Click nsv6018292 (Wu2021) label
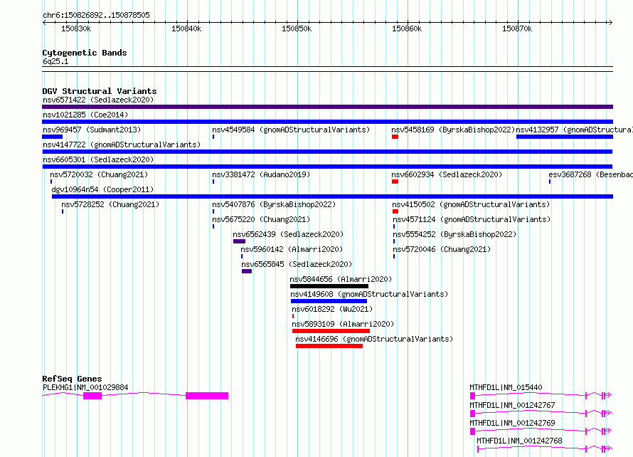Image resolution: width=633 pixels, height=457 pixels. tap(332, 309)
